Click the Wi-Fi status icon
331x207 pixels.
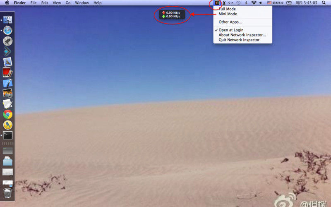254,3
